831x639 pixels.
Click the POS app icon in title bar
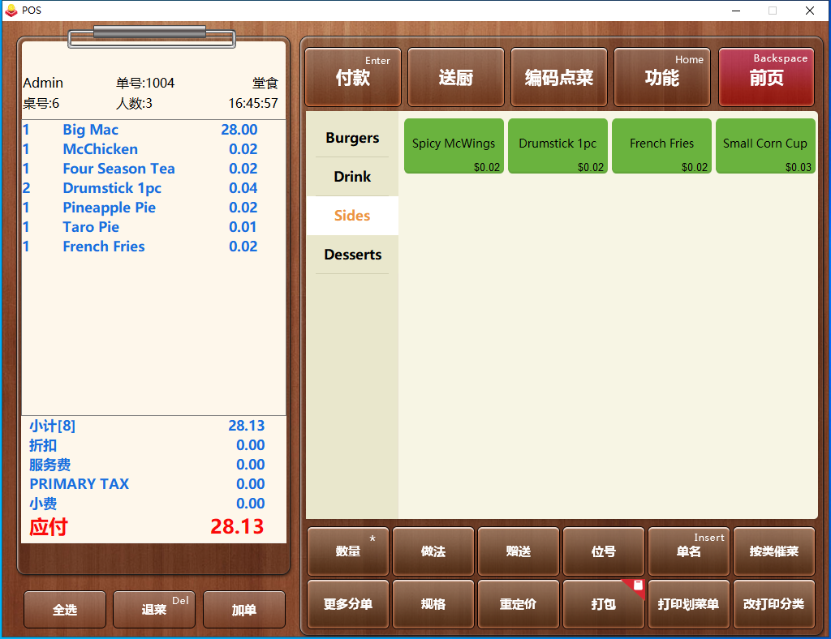pos(11,11)
